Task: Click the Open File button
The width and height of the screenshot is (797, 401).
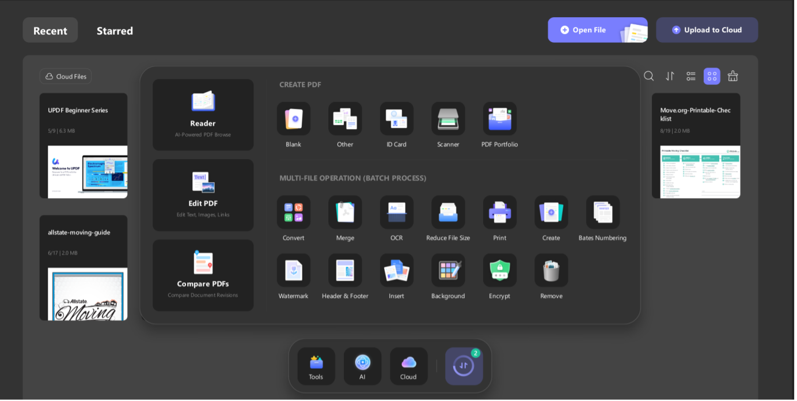Action: tap(583, 30)
